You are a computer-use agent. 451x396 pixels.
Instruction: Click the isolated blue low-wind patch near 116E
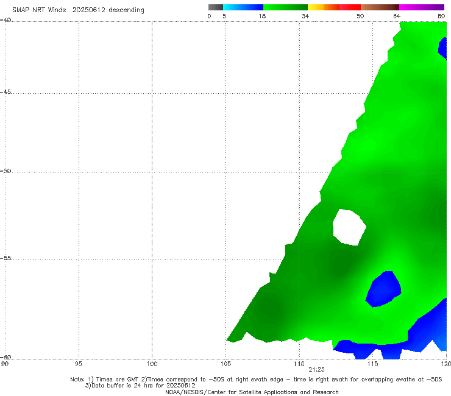[x=384, y=289]
